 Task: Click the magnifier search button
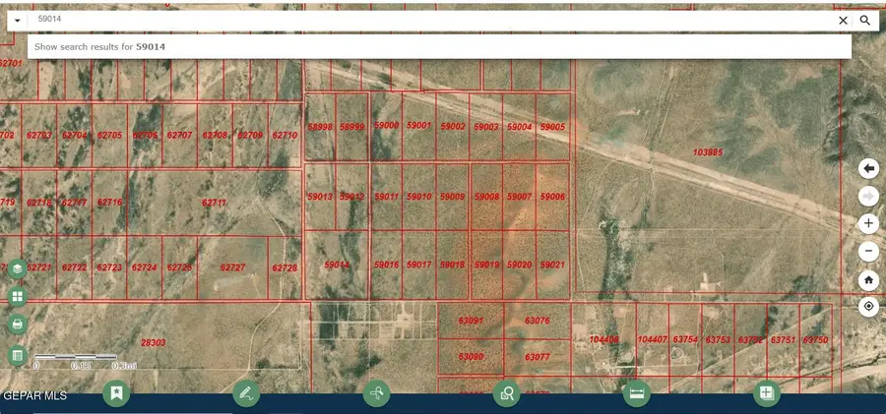pos(865,21)
